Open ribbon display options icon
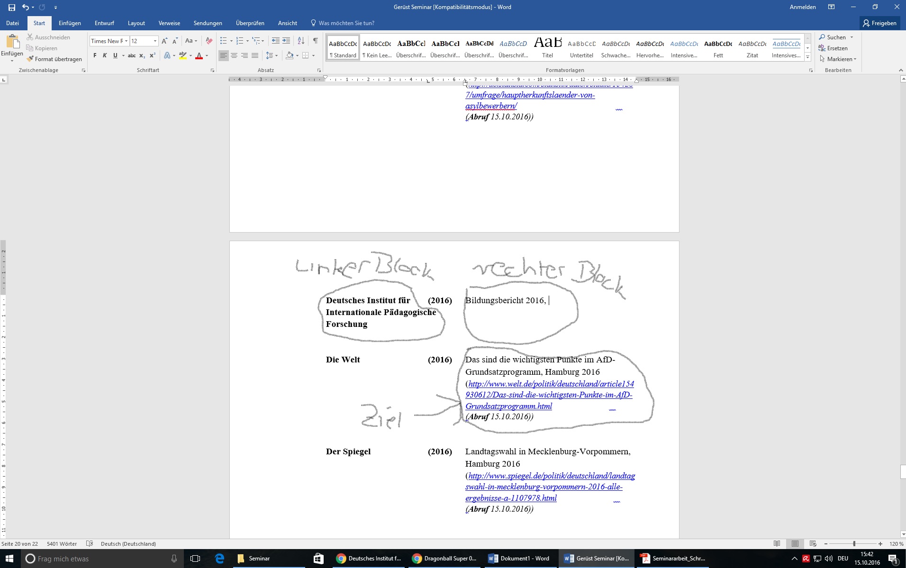 tap(831, 7)
